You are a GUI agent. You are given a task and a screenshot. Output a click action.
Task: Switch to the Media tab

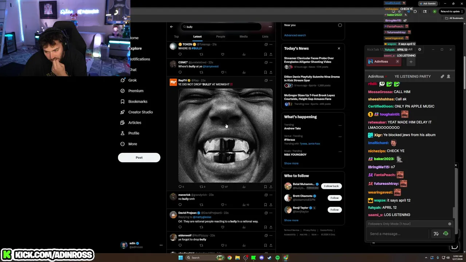coord(244,36)
